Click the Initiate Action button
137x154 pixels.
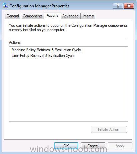(109, 130)
